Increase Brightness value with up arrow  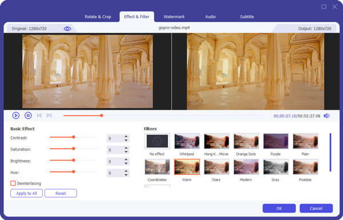126,160
